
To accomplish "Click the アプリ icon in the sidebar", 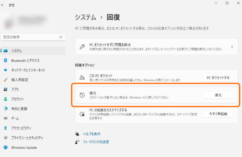I will tap(5, 89).
